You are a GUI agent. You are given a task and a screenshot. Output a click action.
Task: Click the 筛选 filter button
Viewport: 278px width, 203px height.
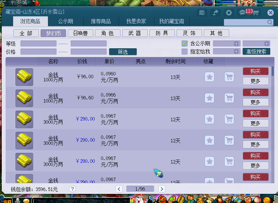click(123, 52)
